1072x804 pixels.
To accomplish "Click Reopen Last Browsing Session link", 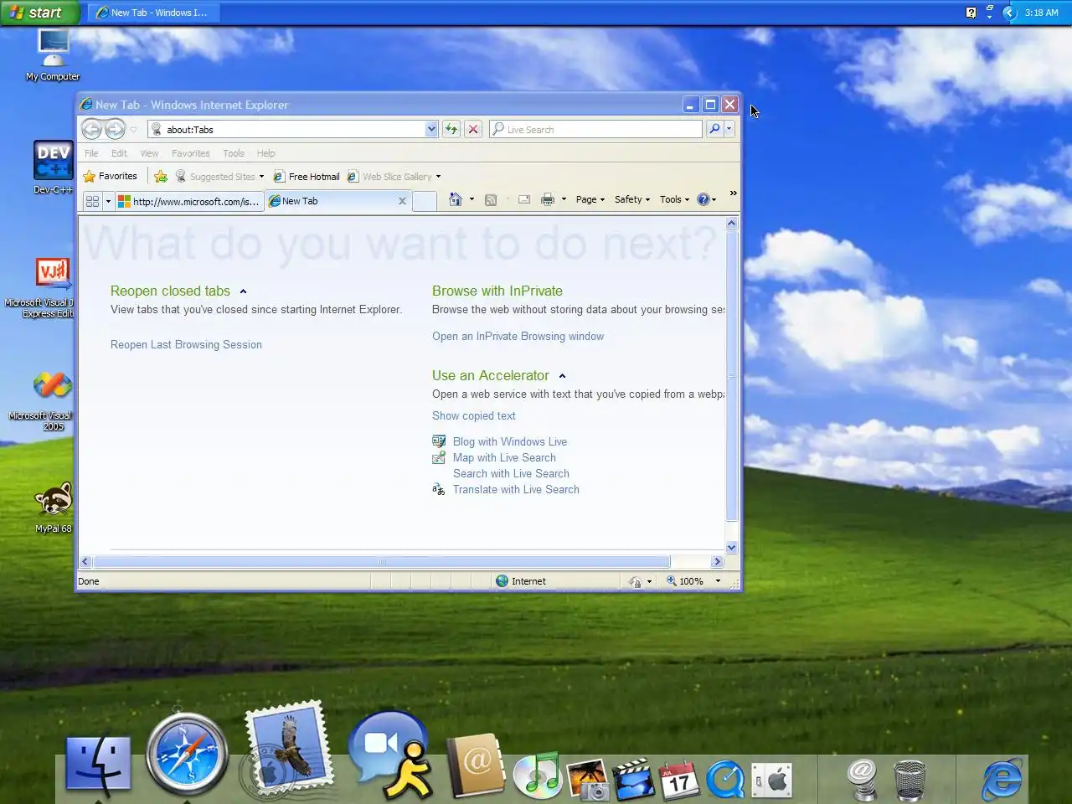I will (x=186, y=345).
